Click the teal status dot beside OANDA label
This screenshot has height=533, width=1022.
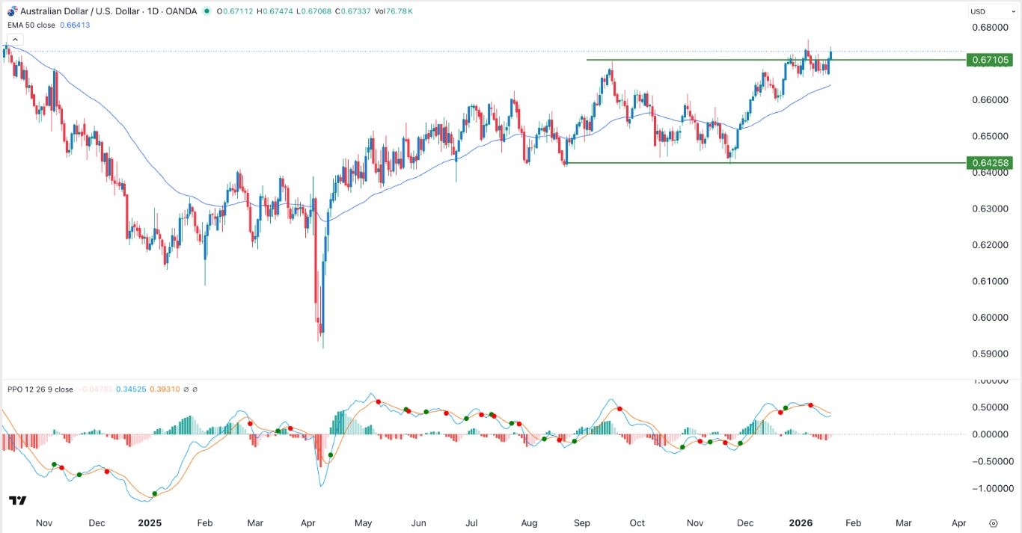206,11
